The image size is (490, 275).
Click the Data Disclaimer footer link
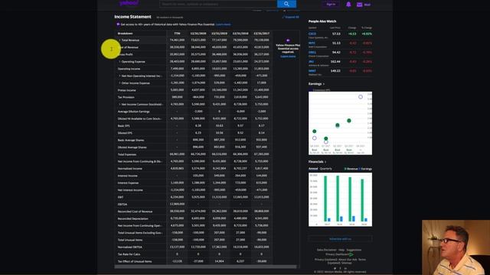(x=327, y=250)
